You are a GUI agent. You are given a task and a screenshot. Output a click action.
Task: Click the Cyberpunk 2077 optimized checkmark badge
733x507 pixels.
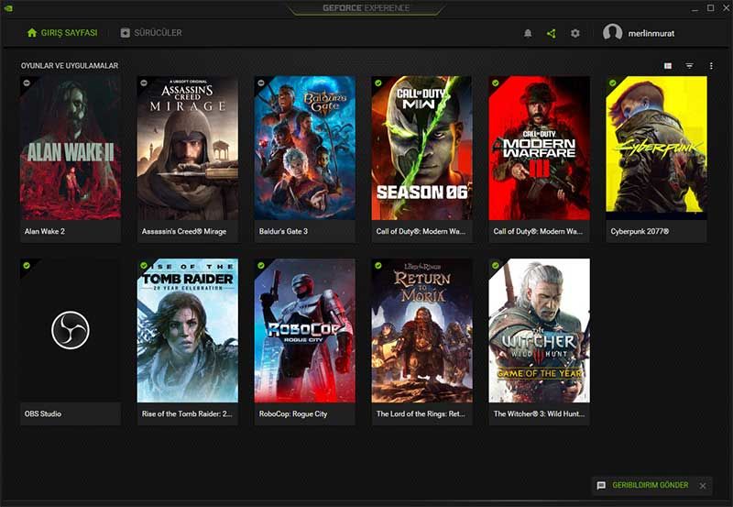pyautogui.click(x=612, y=83)
